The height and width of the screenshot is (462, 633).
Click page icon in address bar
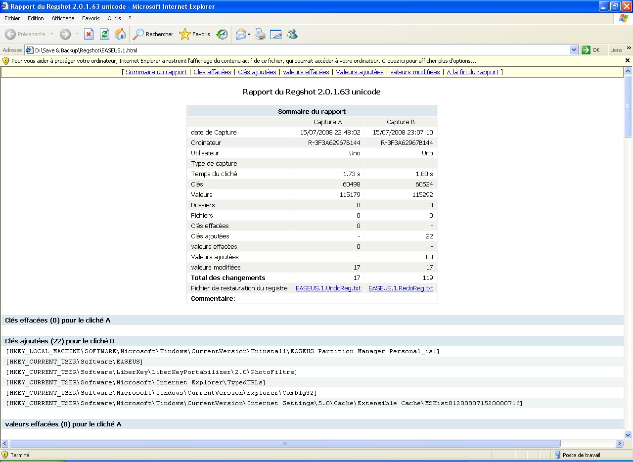29,50
